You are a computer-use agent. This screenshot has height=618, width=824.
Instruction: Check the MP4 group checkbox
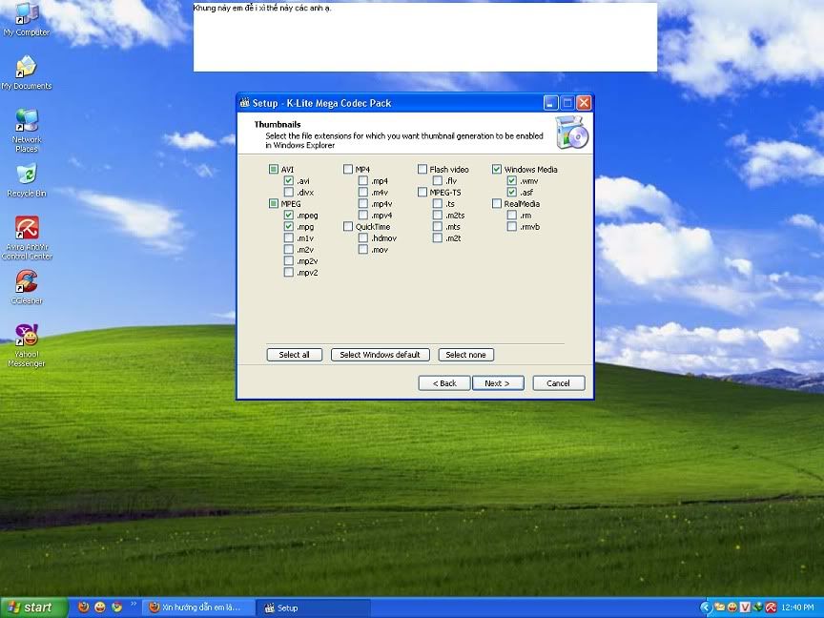348,169
